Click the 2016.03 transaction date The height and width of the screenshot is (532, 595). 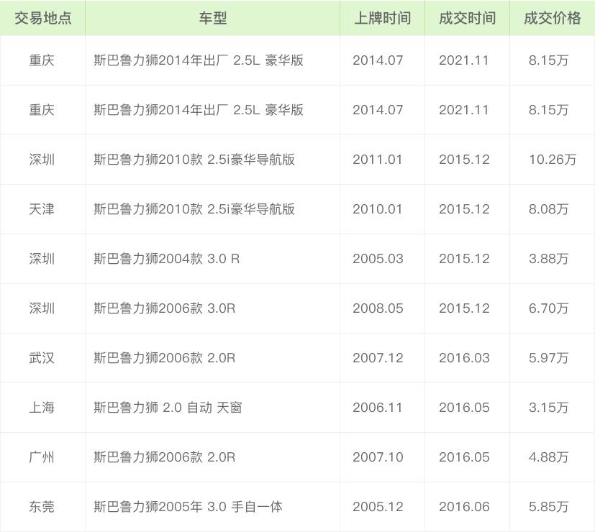[464, 358]
